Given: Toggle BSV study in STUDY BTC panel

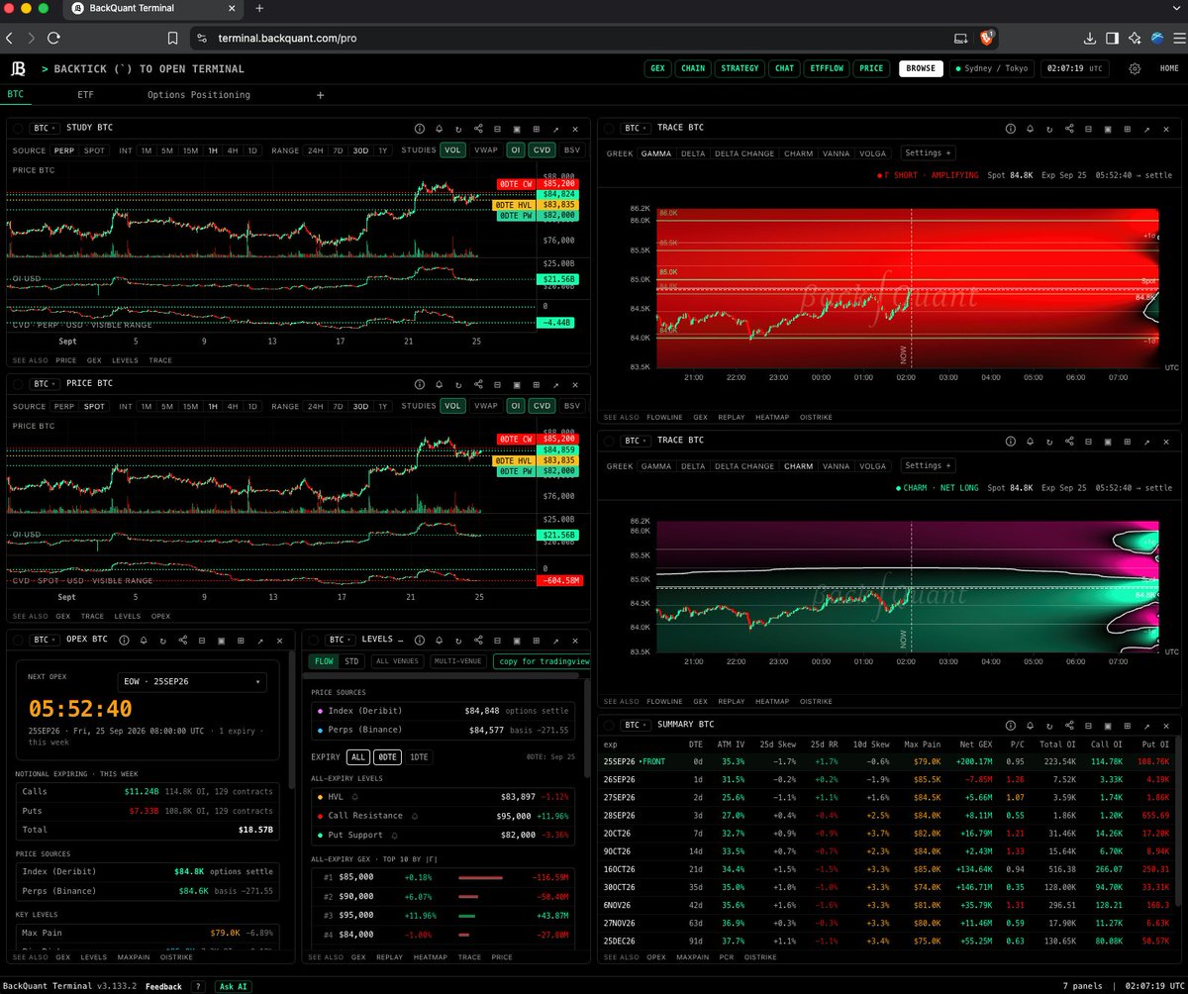Looking at the screenshot, I should click(x=572, y=149).
